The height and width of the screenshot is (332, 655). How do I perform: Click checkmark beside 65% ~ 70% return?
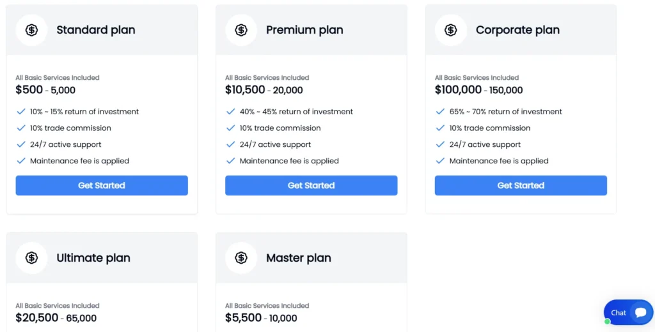point(440,111)
